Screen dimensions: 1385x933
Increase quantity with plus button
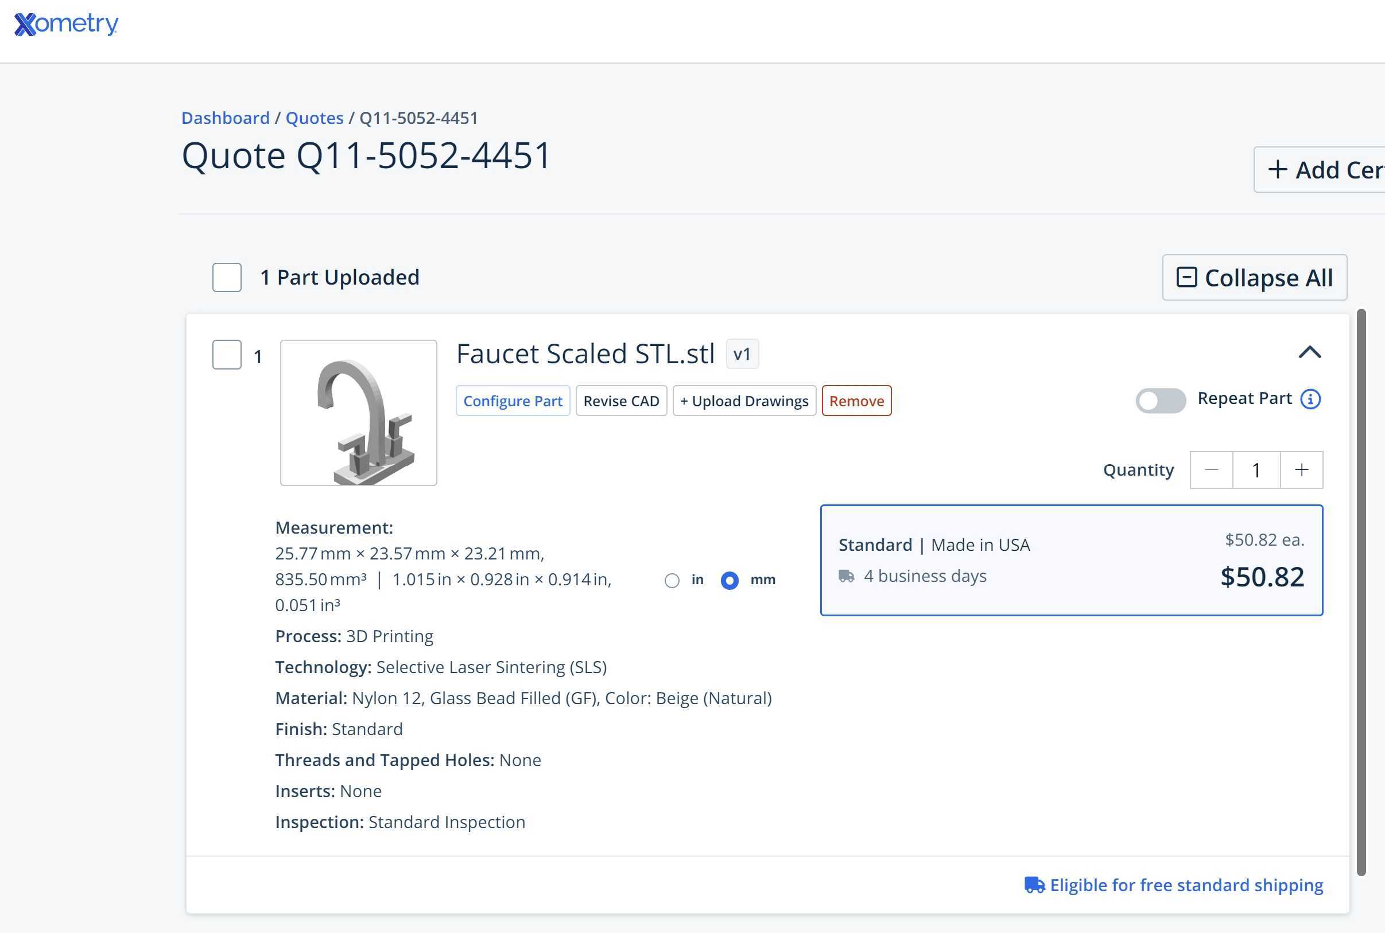point(1302,470)
